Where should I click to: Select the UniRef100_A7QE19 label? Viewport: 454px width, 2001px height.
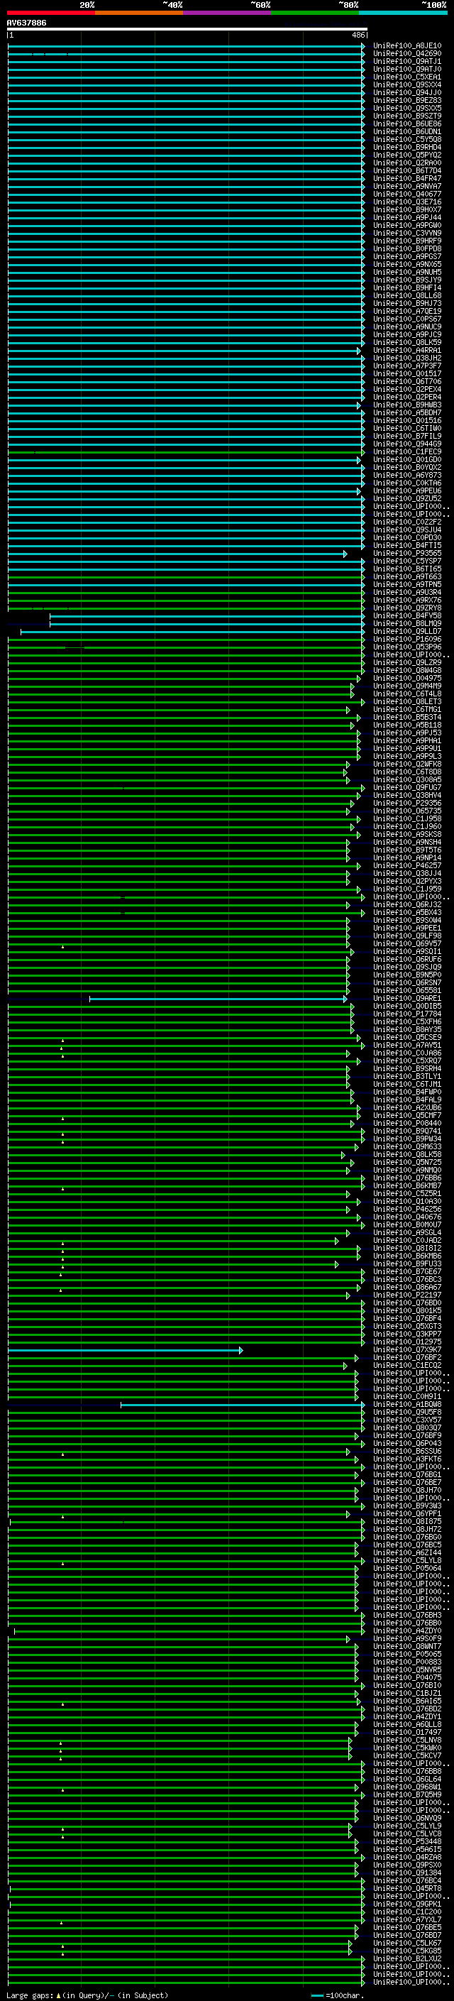click(x=407, y=312)
